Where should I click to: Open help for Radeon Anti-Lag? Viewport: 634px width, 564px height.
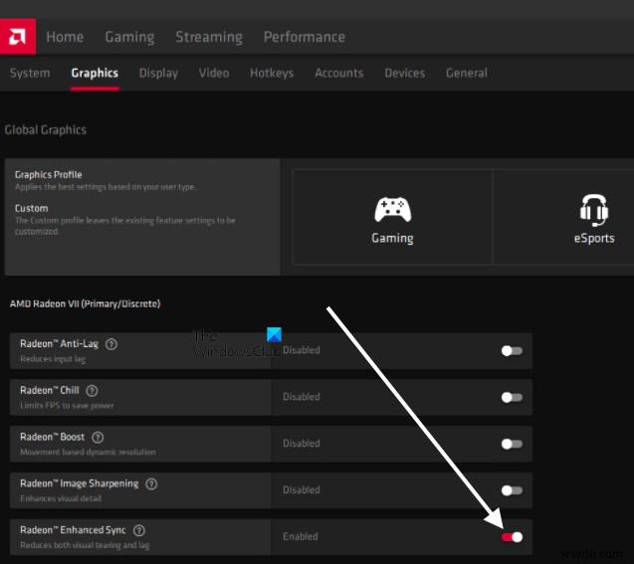coord(111,344)
